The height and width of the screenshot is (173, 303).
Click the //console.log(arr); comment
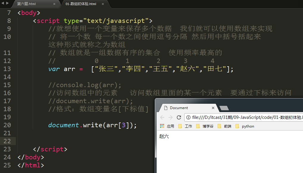pyautogui.click(x=85, y=85)
